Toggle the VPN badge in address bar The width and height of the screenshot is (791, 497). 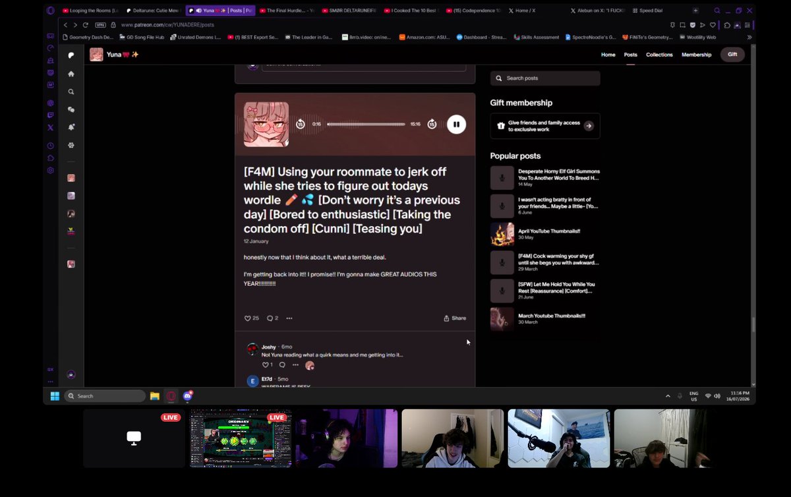100,24
